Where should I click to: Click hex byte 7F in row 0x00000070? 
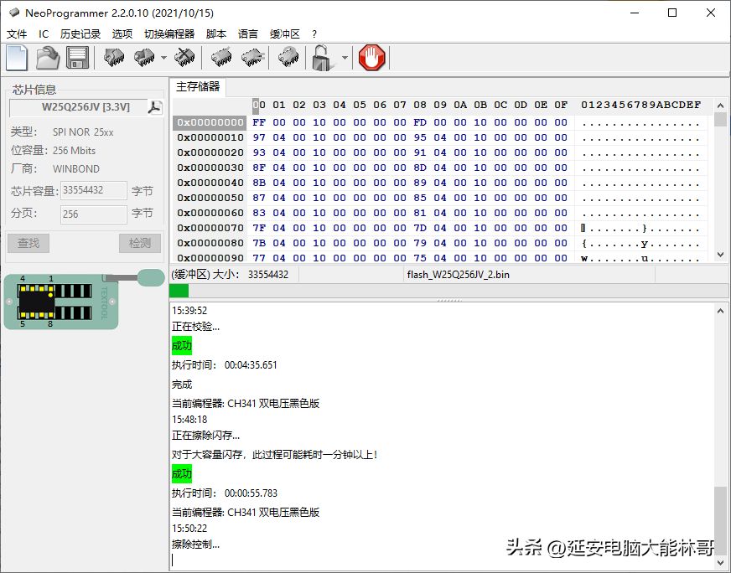click(259, 228)
